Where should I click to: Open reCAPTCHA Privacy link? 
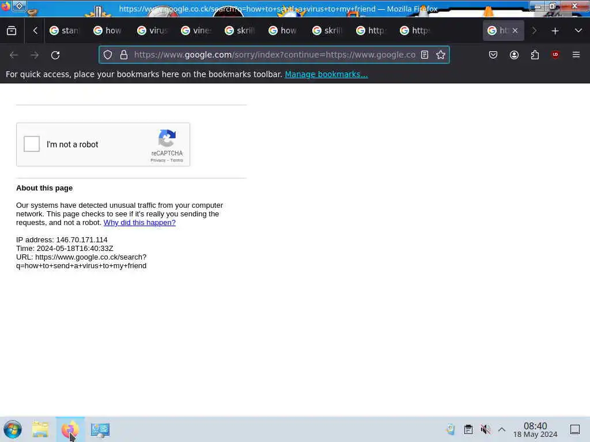click(158, 160)
